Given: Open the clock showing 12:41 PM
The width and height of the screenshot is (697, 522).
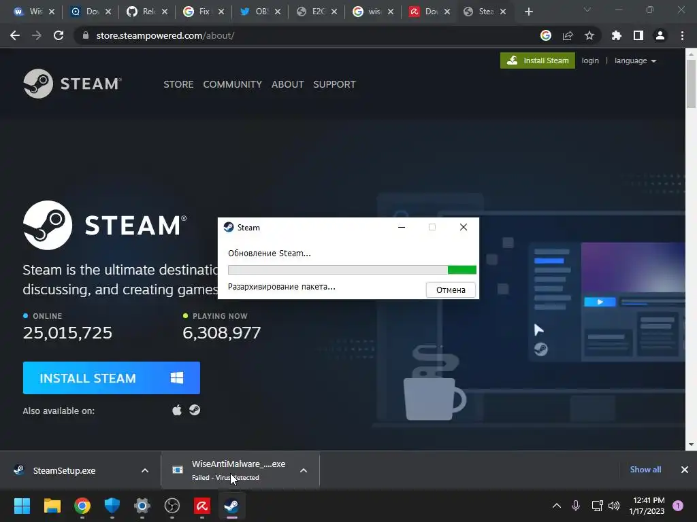Looking at the screenshot, I should tap(647, 506).
